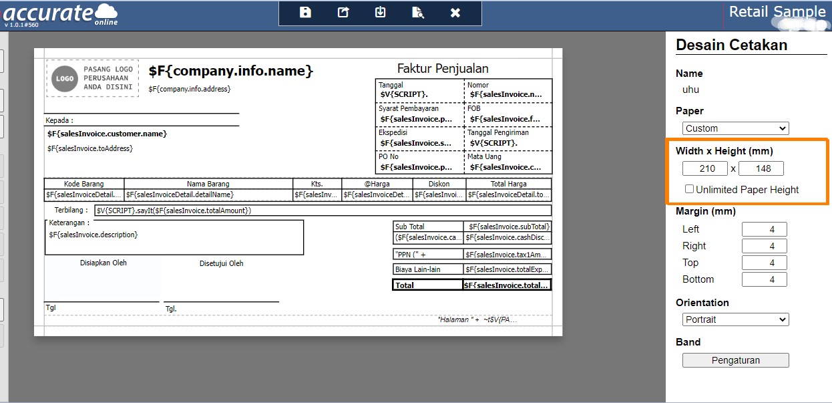832x403 pixels.
Task: Select the 'Mata Uang' label
Action: [x=484, y=156]
